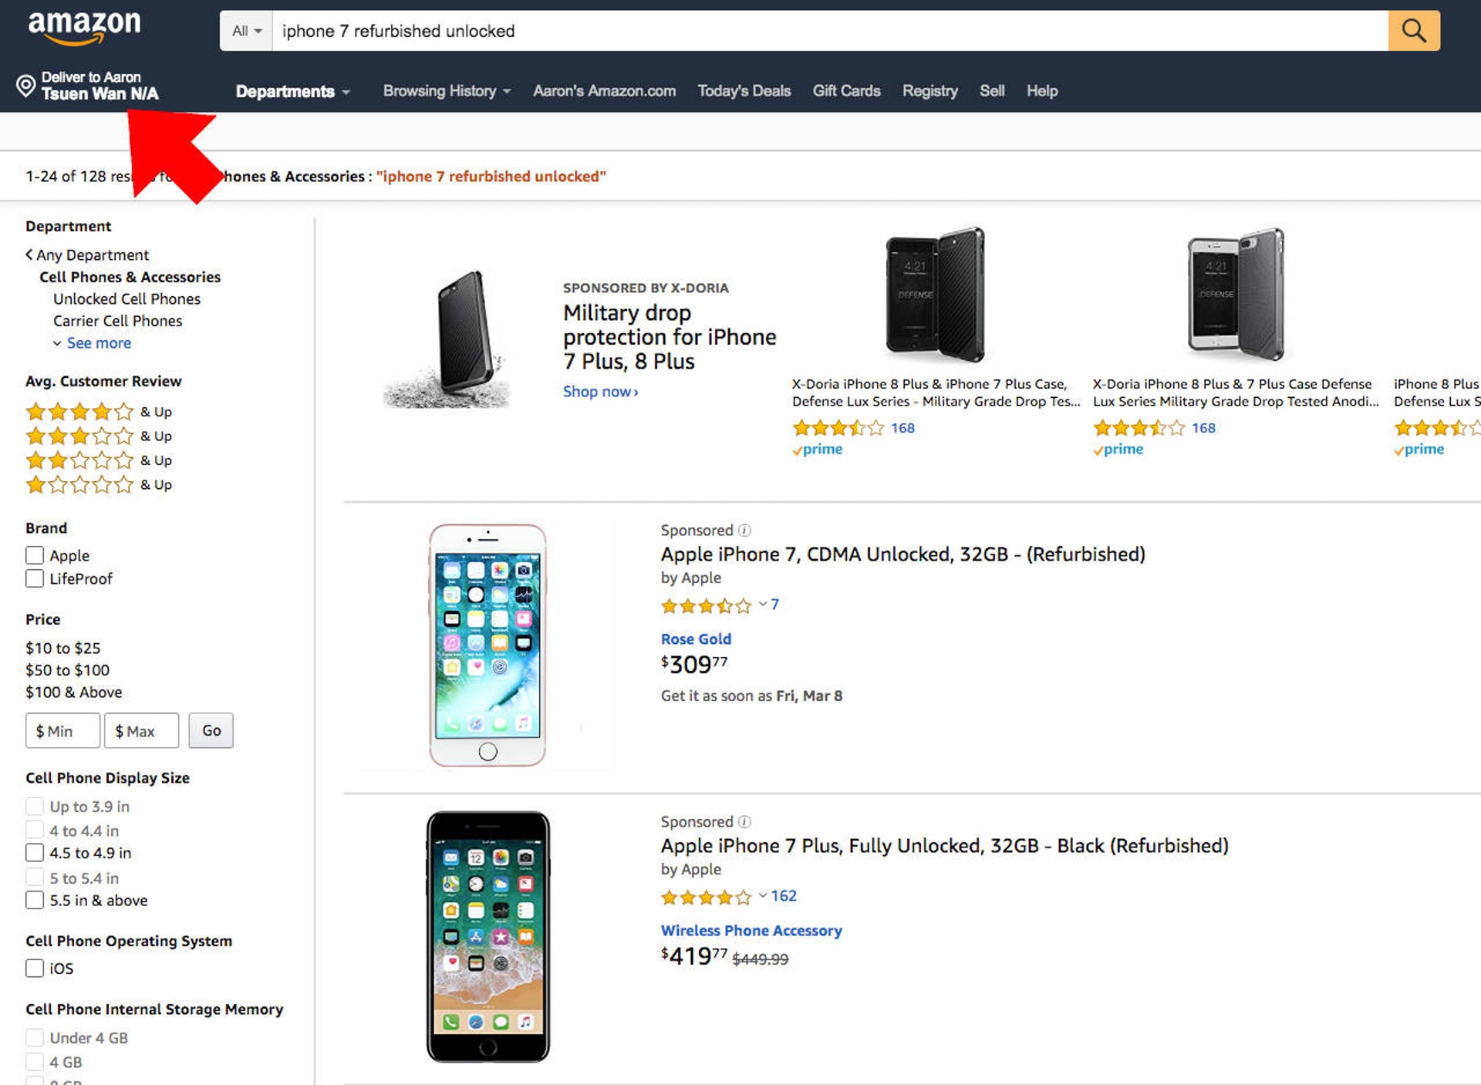This screenshot has height=1085, width=1481.
Task: Open the Shop now link in X-Doria ad
Action: (600, 392)
